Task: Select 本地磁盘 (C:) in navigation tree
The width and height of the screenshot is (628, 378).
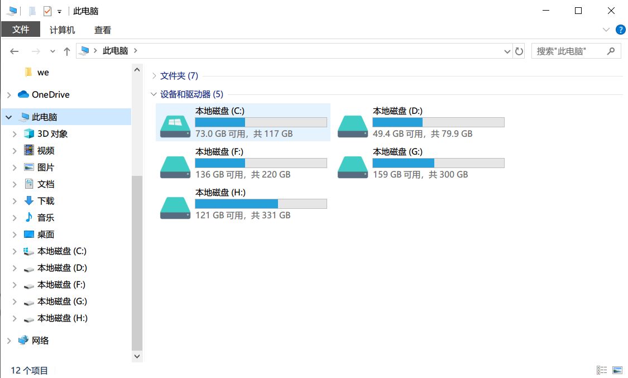Action: coord(61,251)
